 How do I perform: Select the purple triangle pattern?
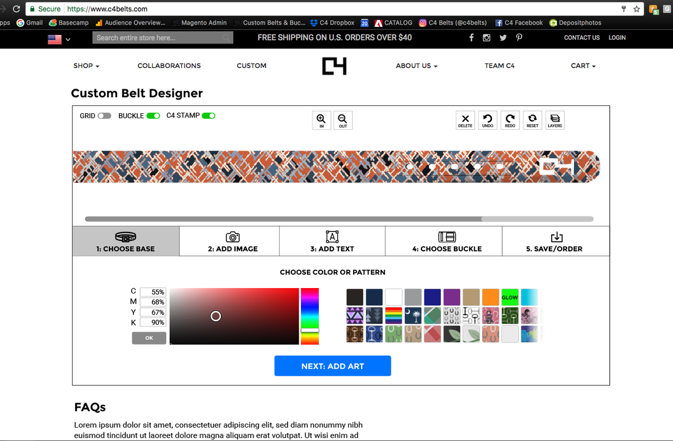tap(355, 316)
